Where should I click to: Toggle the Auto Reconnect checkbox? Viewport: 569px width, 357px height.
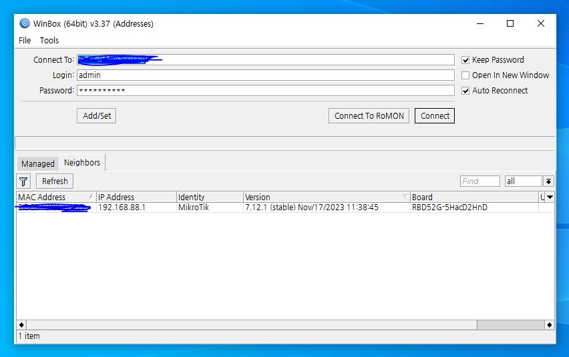(x=465, y=91)
